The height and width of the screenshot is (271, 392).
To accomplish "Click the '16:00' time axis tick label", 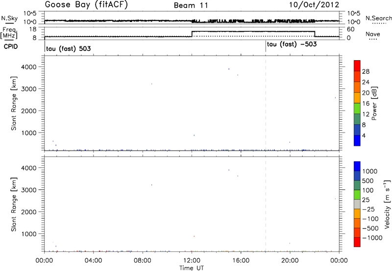I will (x=241, y=261).
